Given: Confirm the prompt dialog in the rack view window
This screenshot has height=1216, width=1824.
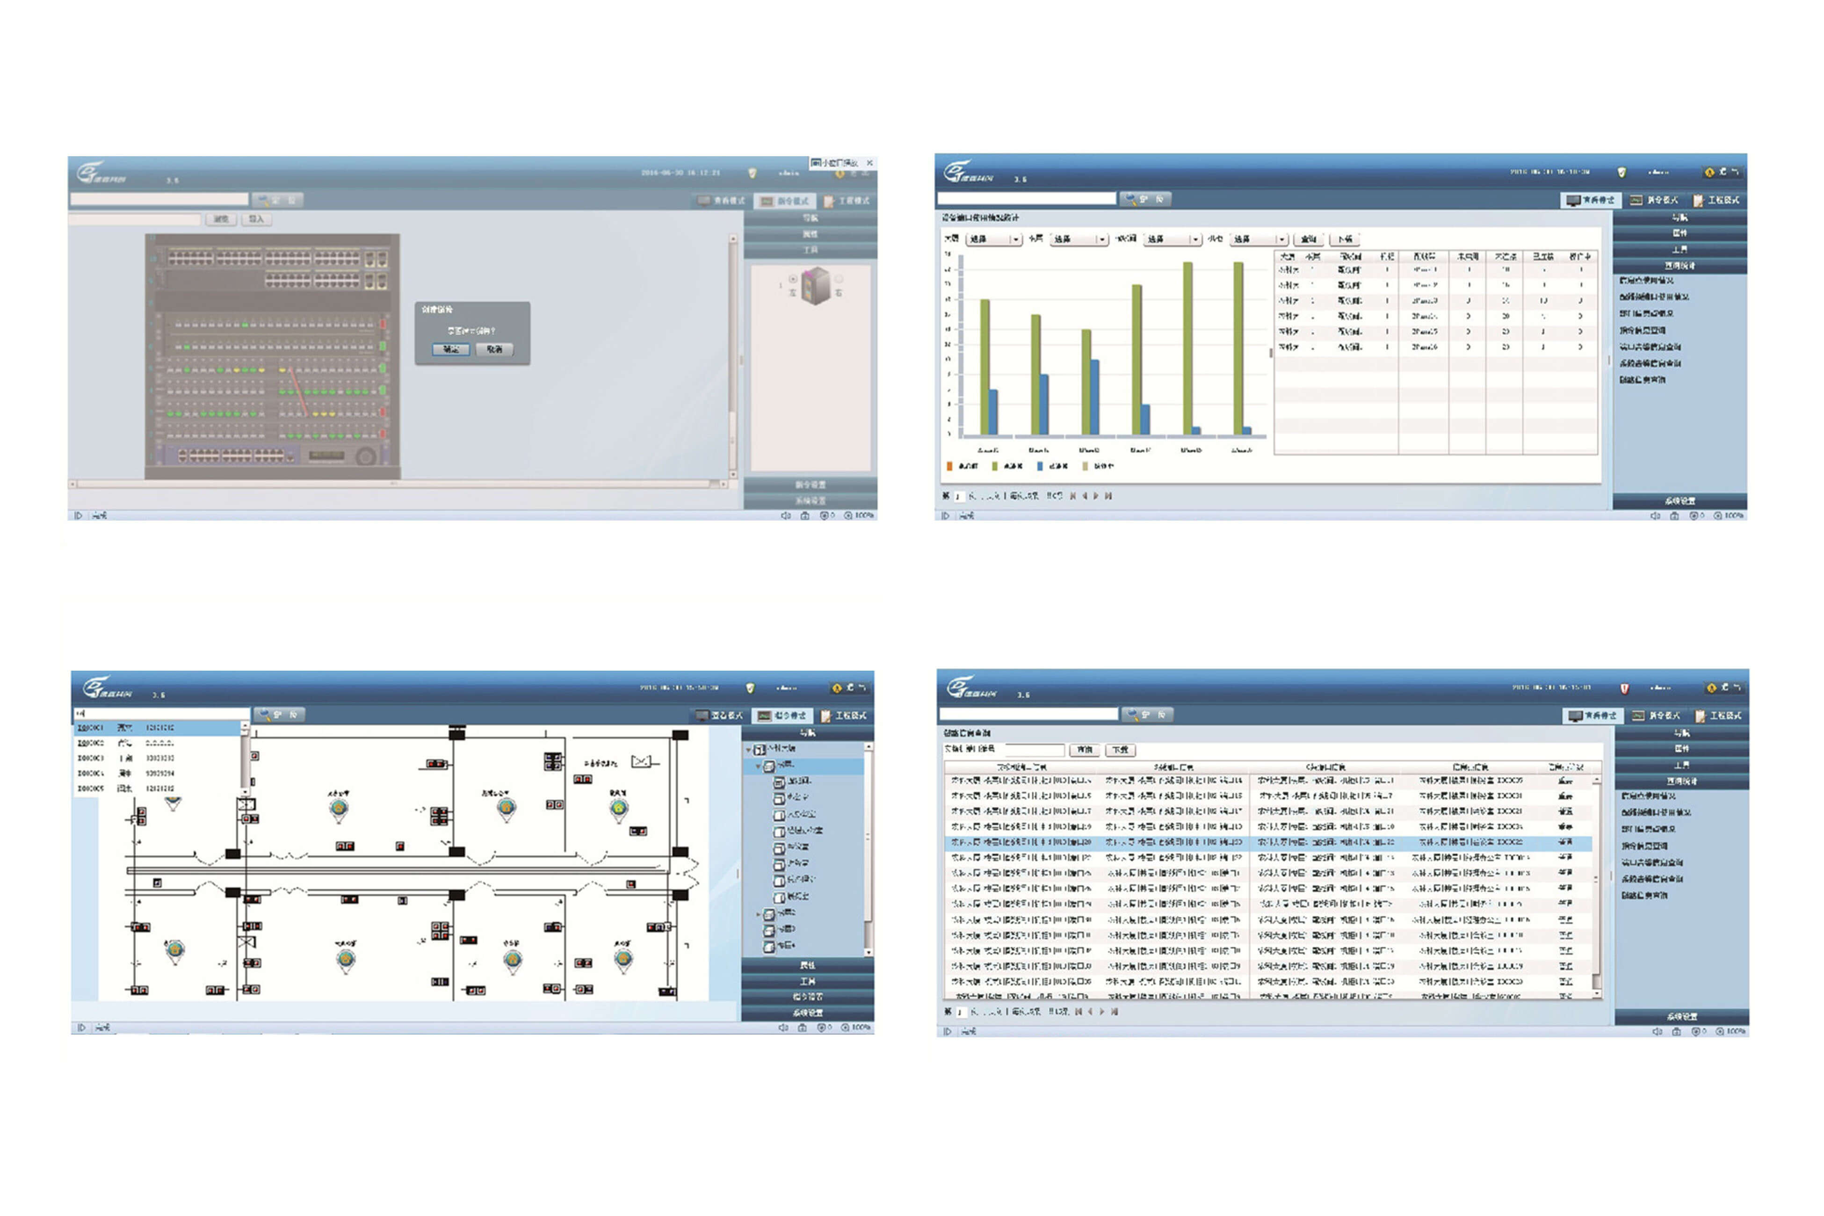Looking at the screenshot, I should pos(450,349).
